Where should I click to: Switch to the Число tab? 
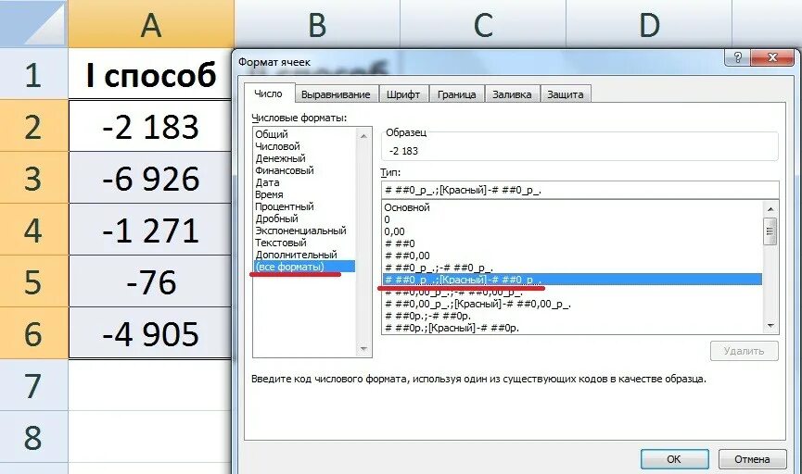coord(268,94)
